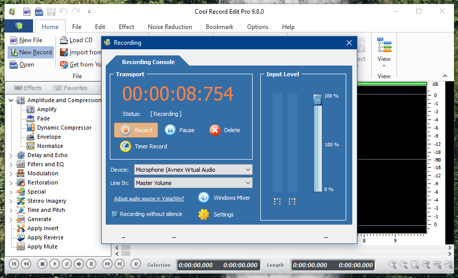Delete the current recording

225,130
